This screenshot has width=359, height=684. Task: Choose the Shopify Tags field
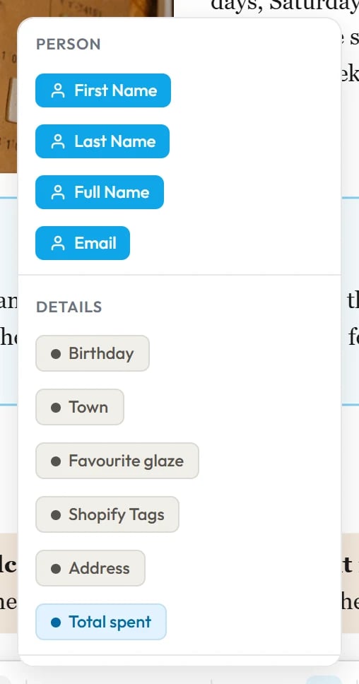(107, 514)
